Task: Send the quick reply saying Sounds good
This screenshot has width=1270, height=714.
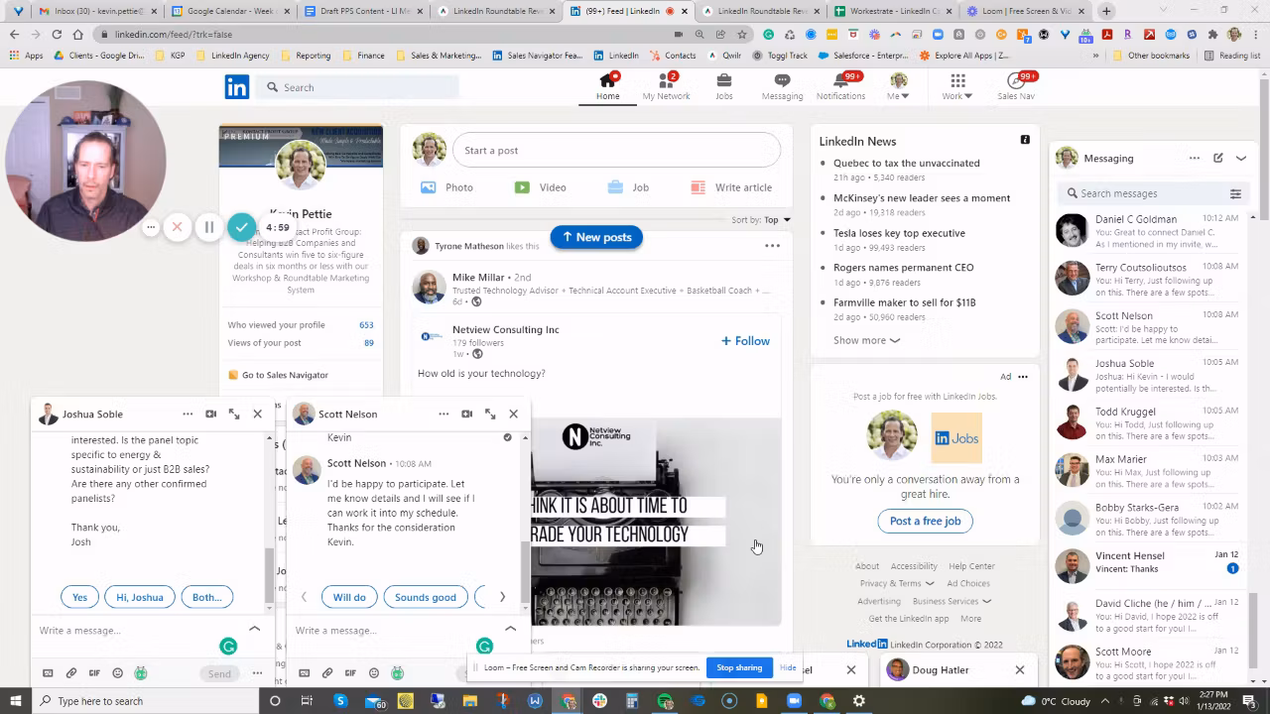Action: coord(425,597)
